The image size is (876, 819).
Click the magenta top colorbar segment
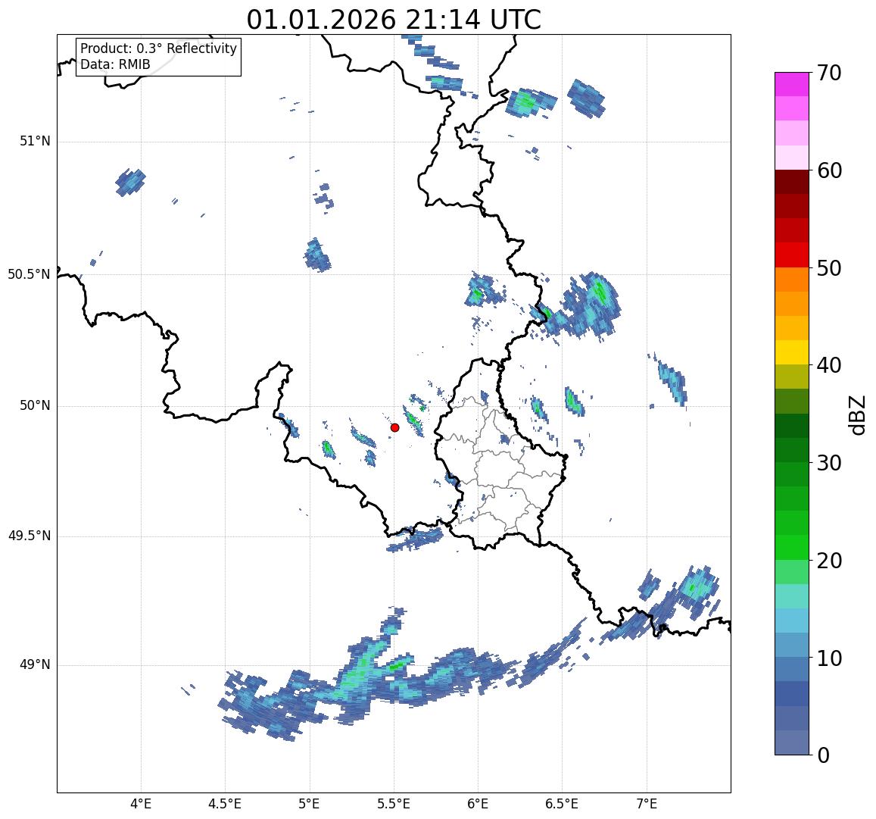coord(792,84)
